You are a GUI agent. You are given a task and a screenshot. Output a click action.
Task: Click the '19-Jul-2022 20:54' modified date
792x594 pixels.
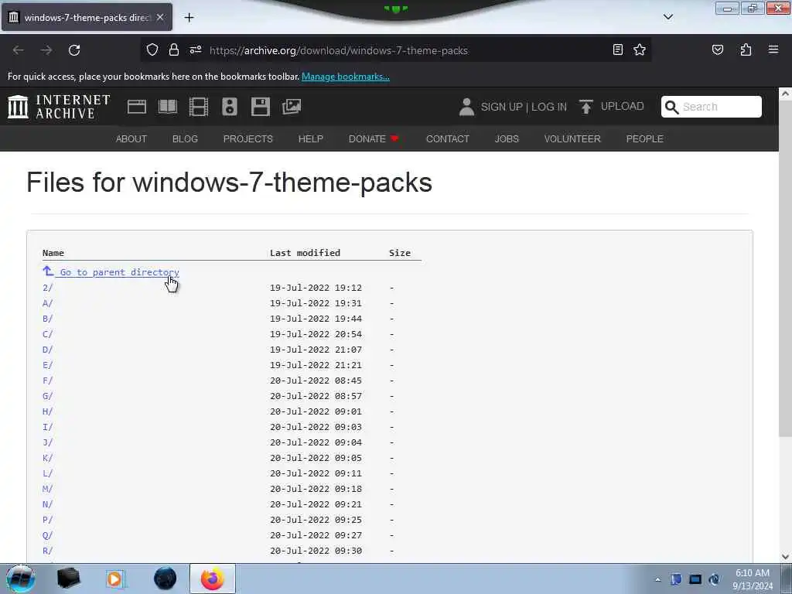(x=316, y=334)
